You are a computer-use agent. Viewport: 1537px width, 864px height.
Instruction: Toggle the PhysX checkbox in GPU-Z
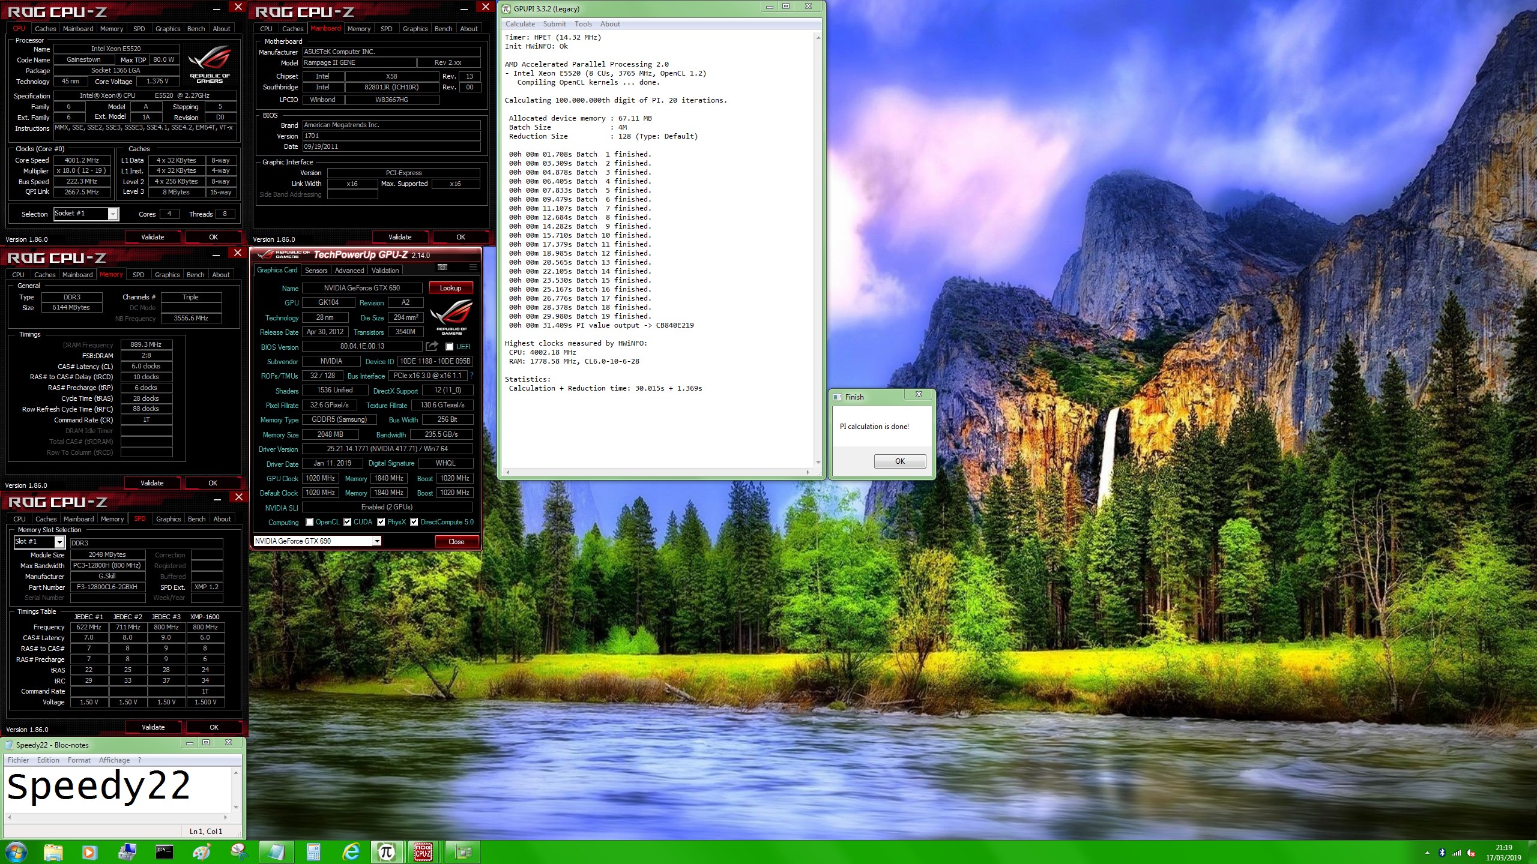coord(381,522)
